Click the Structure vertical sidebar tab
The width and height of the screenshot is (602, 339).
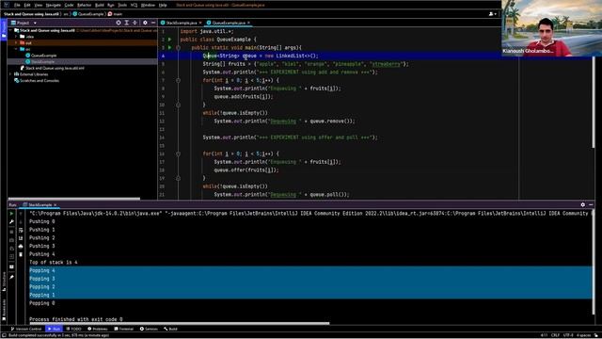[4, 282]
